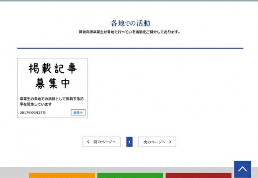258x178 pixels.
Task: Click the left chevron in previous page button
Action: (88, 142)
